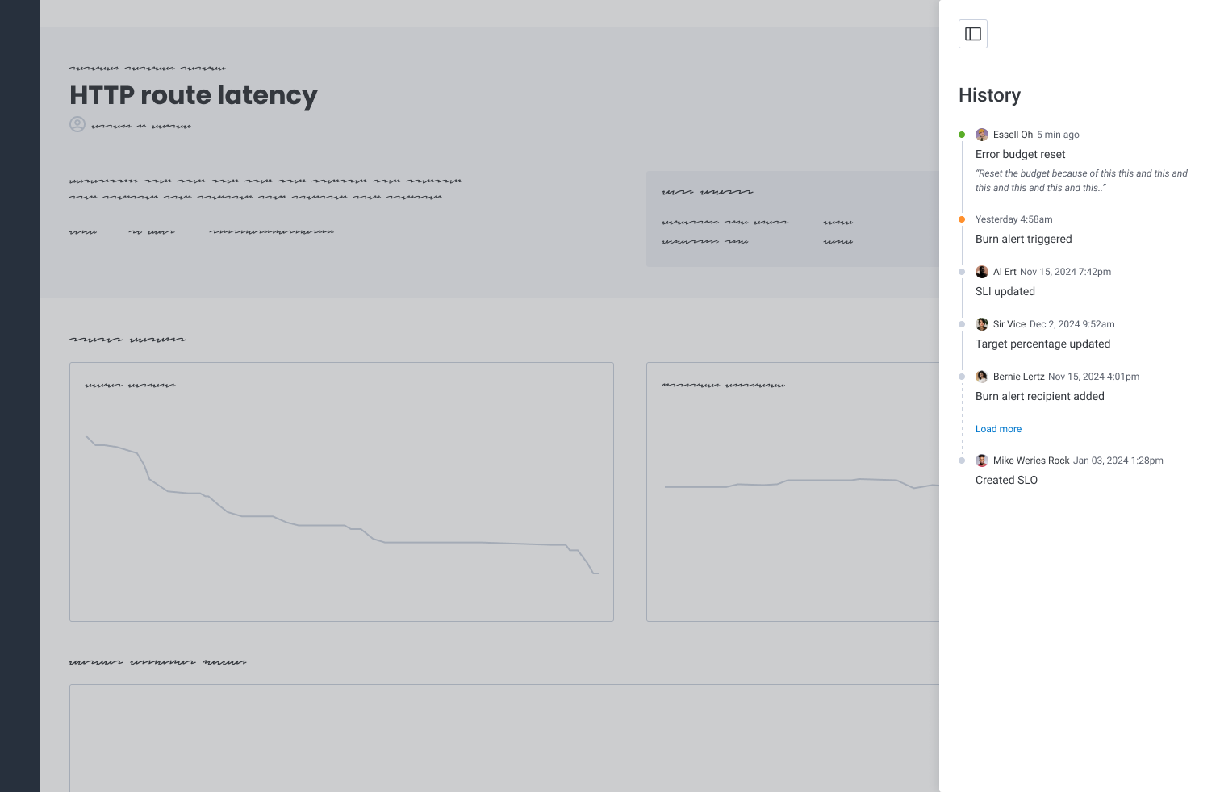View the Burn alert recipient added entry

1039,396
